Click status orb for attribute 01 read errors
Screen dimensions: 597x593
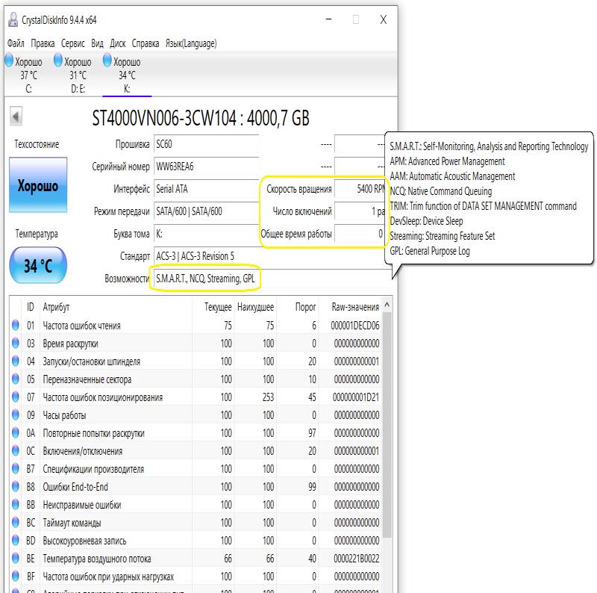(x=16, y=325)
